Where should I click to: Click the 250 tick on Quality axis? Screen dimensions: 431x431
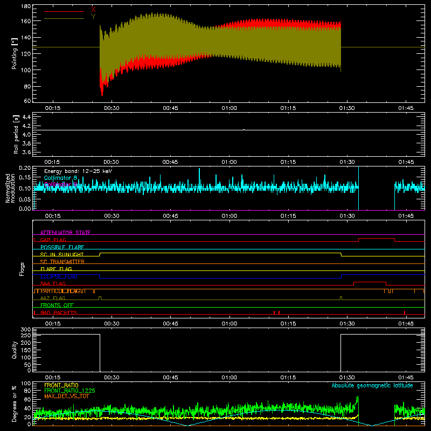pos(26,335)
